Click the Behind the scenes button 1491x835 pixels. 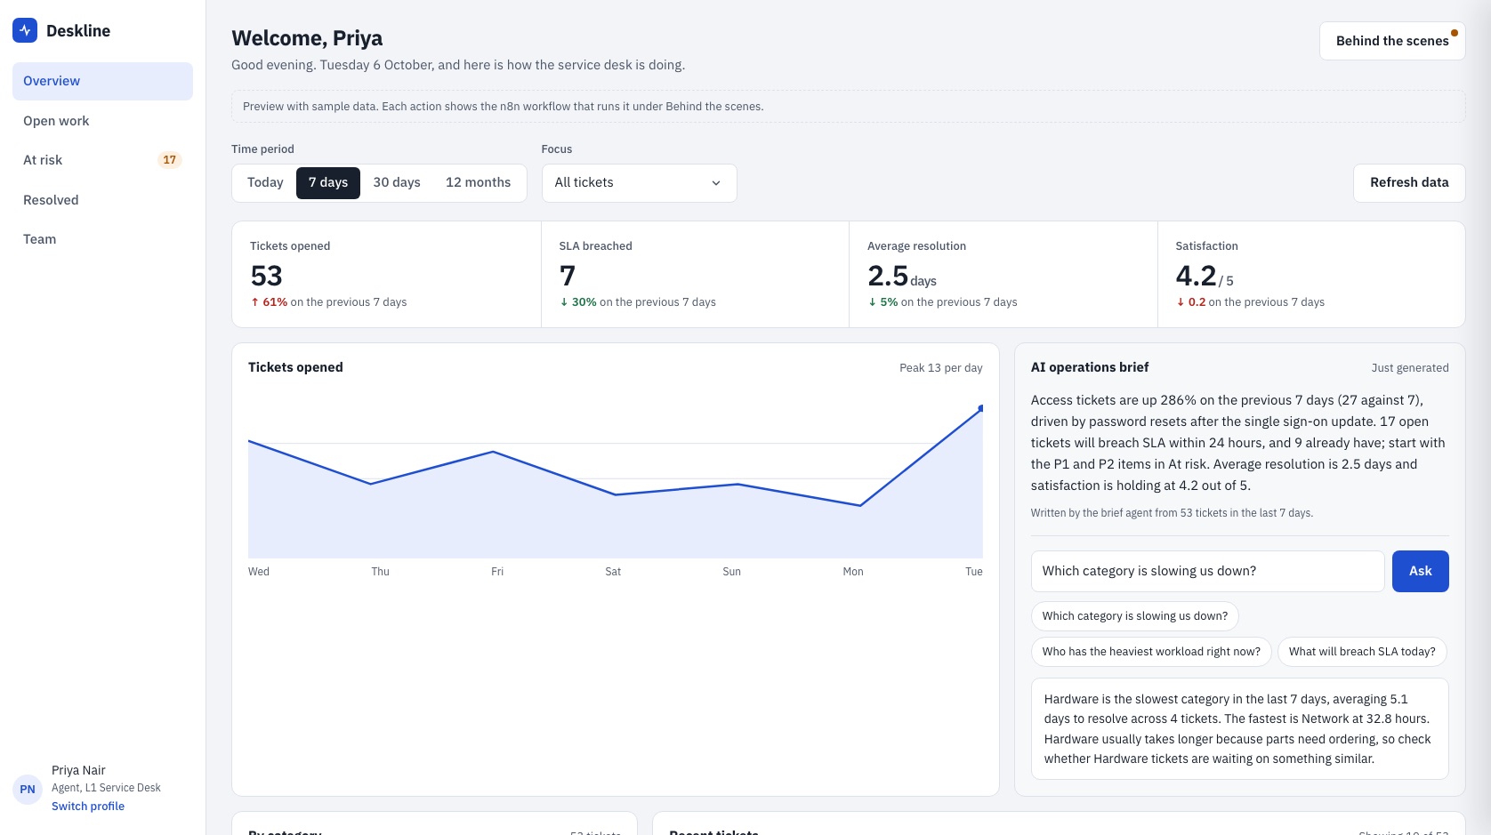[x=1392, y=41]
